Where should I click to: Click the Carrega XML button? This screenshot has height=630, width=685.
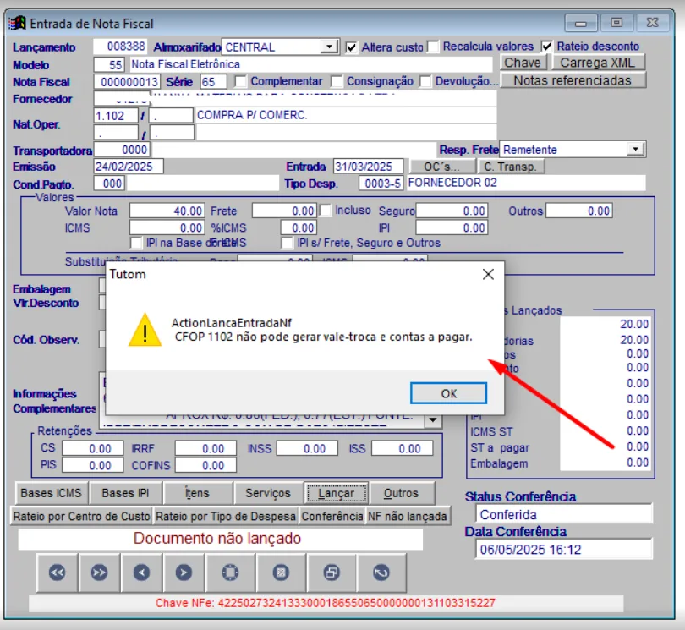598,63
